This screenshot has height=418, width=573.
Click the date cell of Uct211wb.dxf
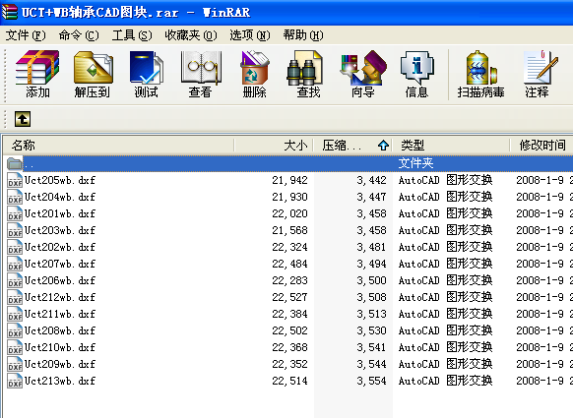coord(544,314)
